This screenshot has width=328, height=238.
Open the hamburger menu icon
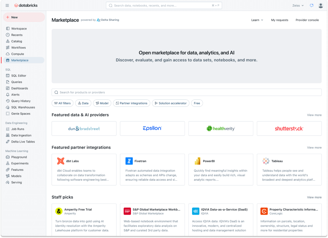7,5
